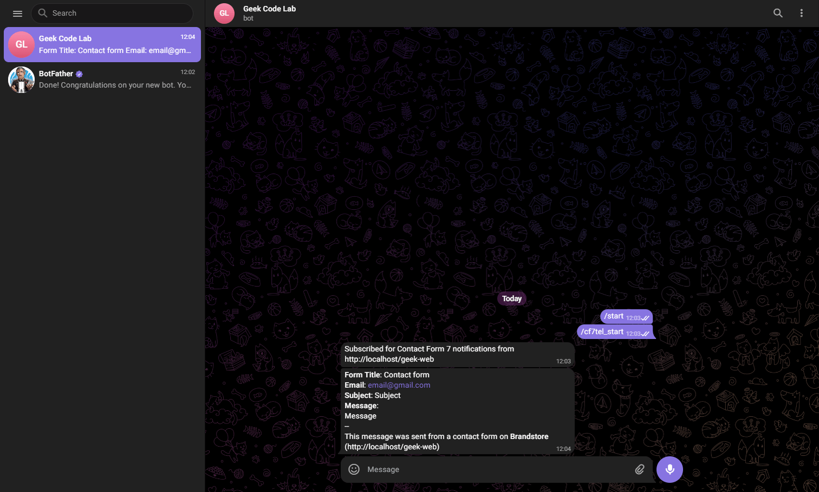The image size is (819, 492).
Task: Click the search icon in chat header
Action: (x=778, y=13)
